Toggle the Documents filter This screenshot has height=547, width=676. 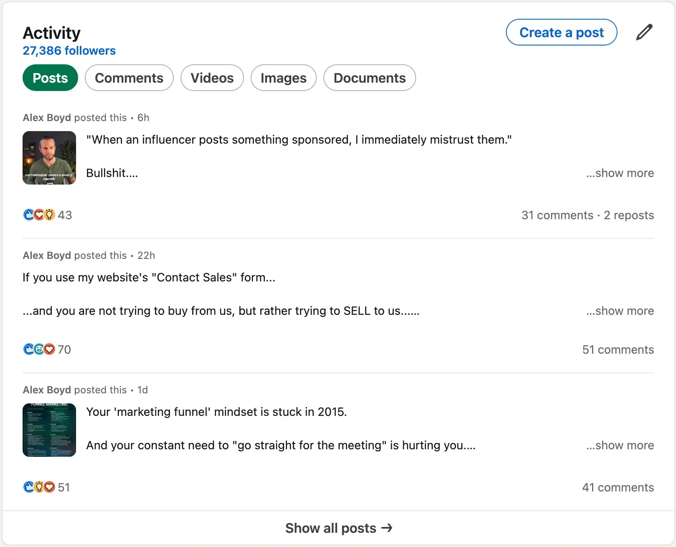(369, 78)
